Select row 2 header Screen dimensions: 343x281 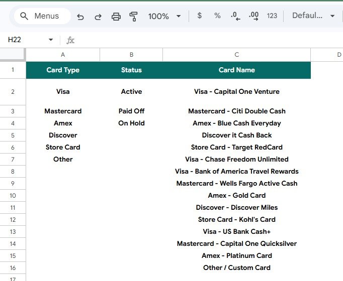[13, 92]
